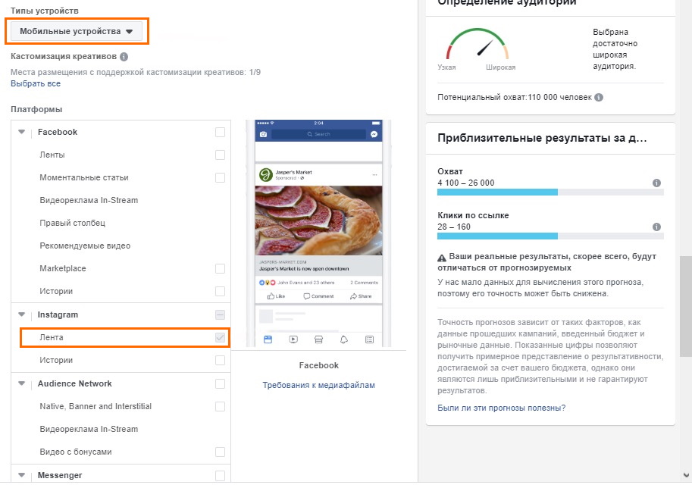Enable the Видео с бонусами checkbox
Viewport: 692px width, 488px height.
[x=220, y=452]
